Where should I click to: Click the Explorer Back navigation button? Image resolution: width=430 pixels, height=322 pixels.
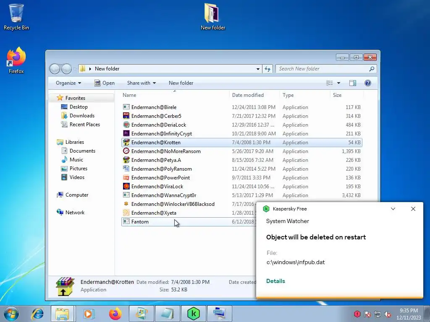tap(55, 69)
